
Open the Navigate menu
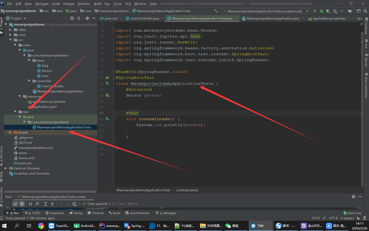pyautogui.click(x=42, y=4)
